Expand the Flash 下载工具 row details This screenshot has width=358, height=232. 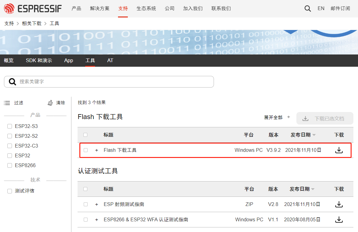coord(97,150)
